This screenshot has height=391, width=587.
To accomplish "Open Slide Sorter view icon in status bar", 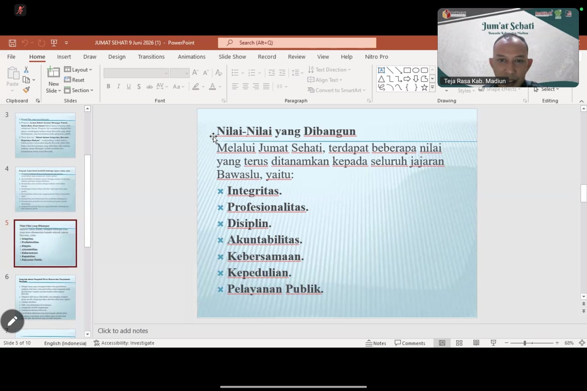I will point(459,343).
